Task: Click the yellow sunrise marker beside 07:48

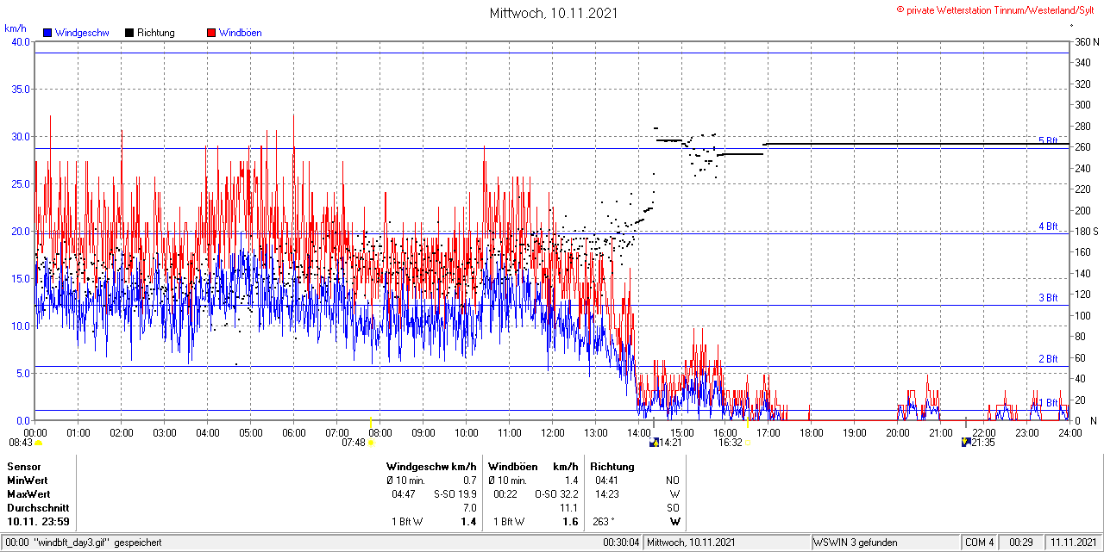Action: (372, 443)
